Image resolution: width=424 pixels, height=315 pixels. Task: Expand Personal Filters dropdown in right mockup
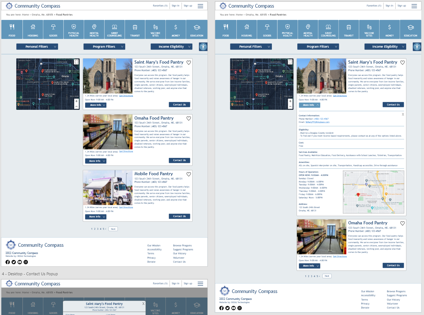[251, 47]
